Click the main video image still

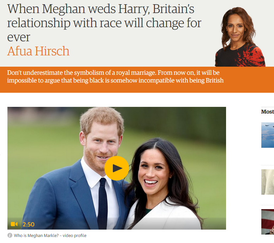pos(117,168)
